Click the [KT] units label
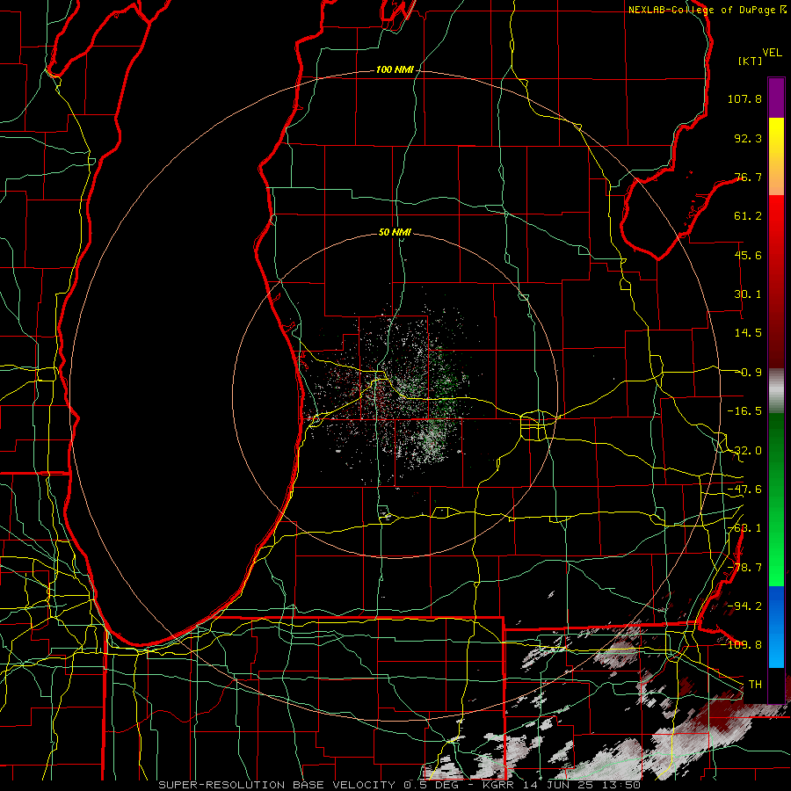791x791 pixels. click(x=750, y=61)
